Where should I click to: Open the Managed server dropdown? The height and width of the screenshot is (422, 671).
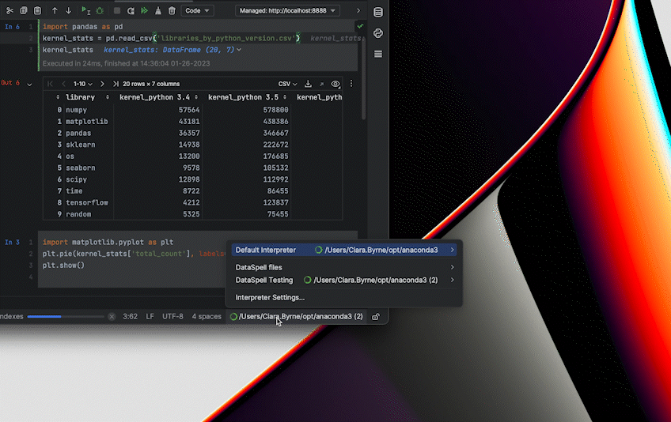288,11
